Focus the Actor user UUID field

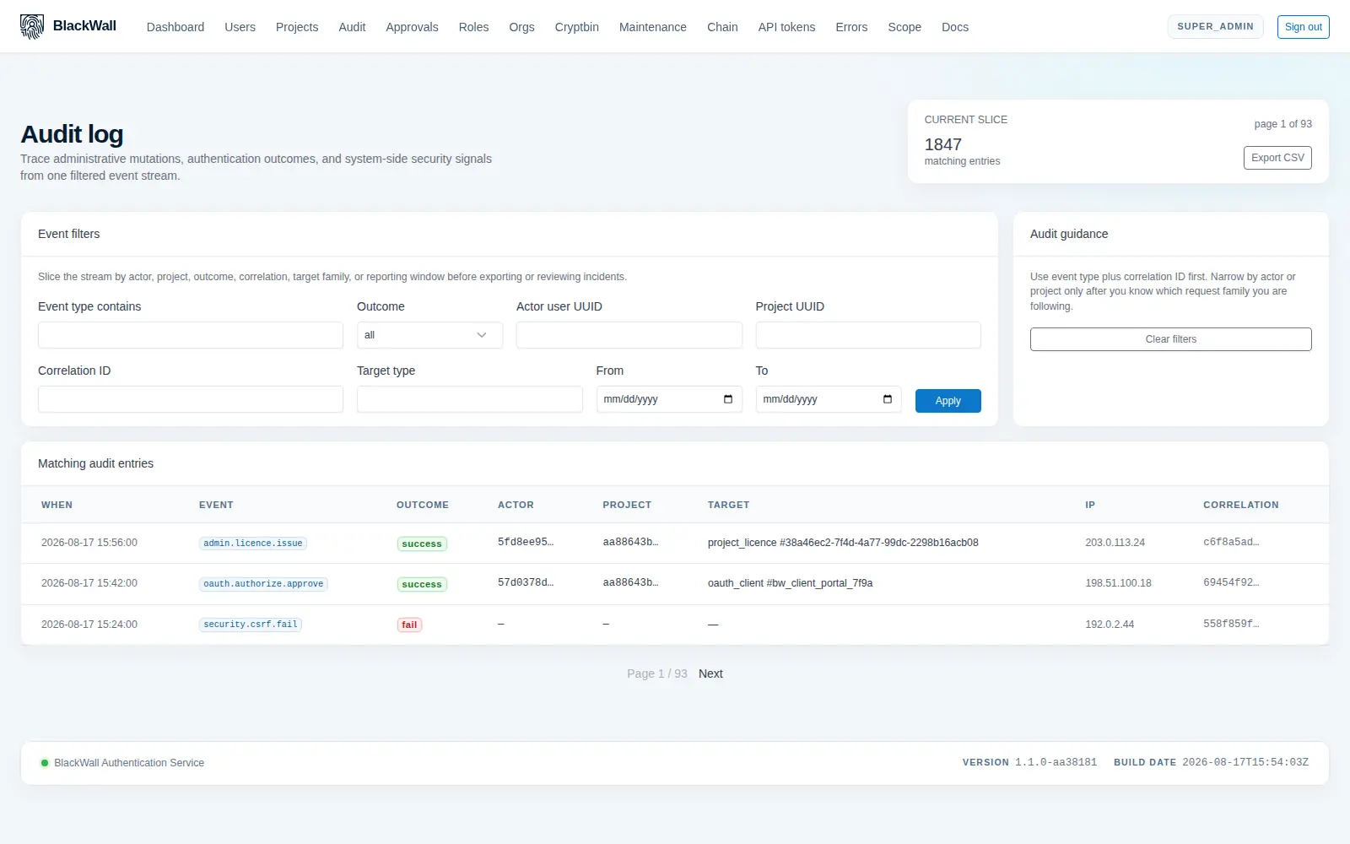tap(629, 335)
